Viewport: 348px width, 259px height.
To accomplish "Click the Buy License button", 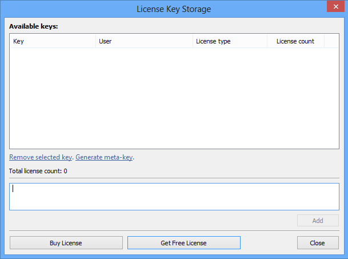I will (x=66, y=243).
